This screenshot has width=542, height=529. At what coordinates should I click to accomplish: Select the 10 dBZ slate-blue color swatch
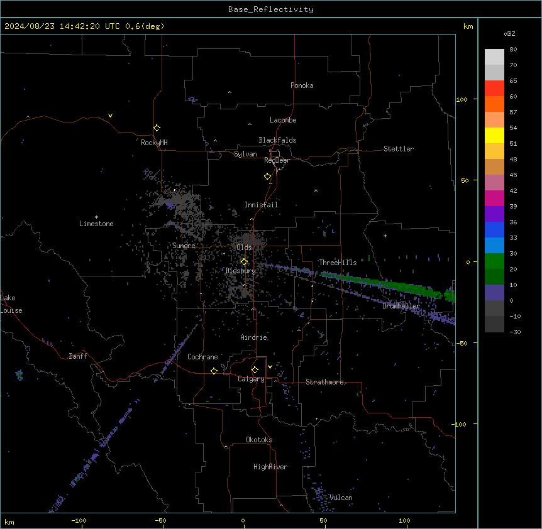coord(494,293)
